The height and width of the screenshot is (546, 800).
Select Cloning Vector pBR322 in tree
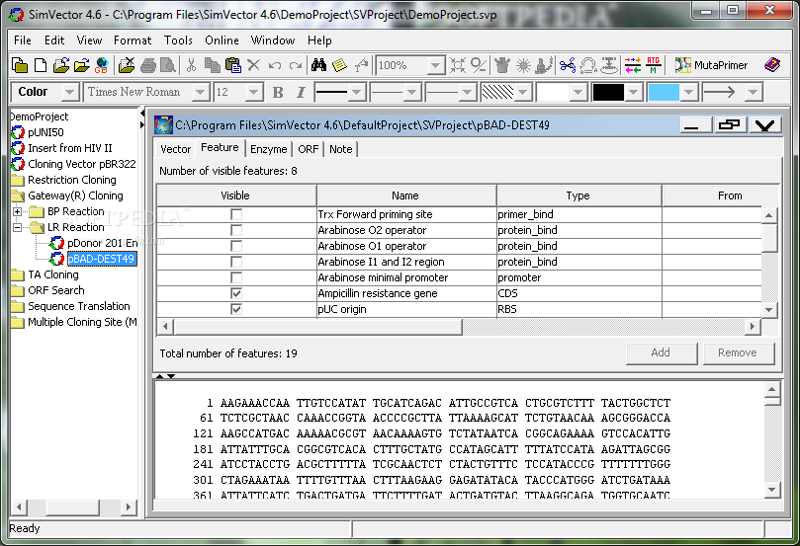point(82,164)
